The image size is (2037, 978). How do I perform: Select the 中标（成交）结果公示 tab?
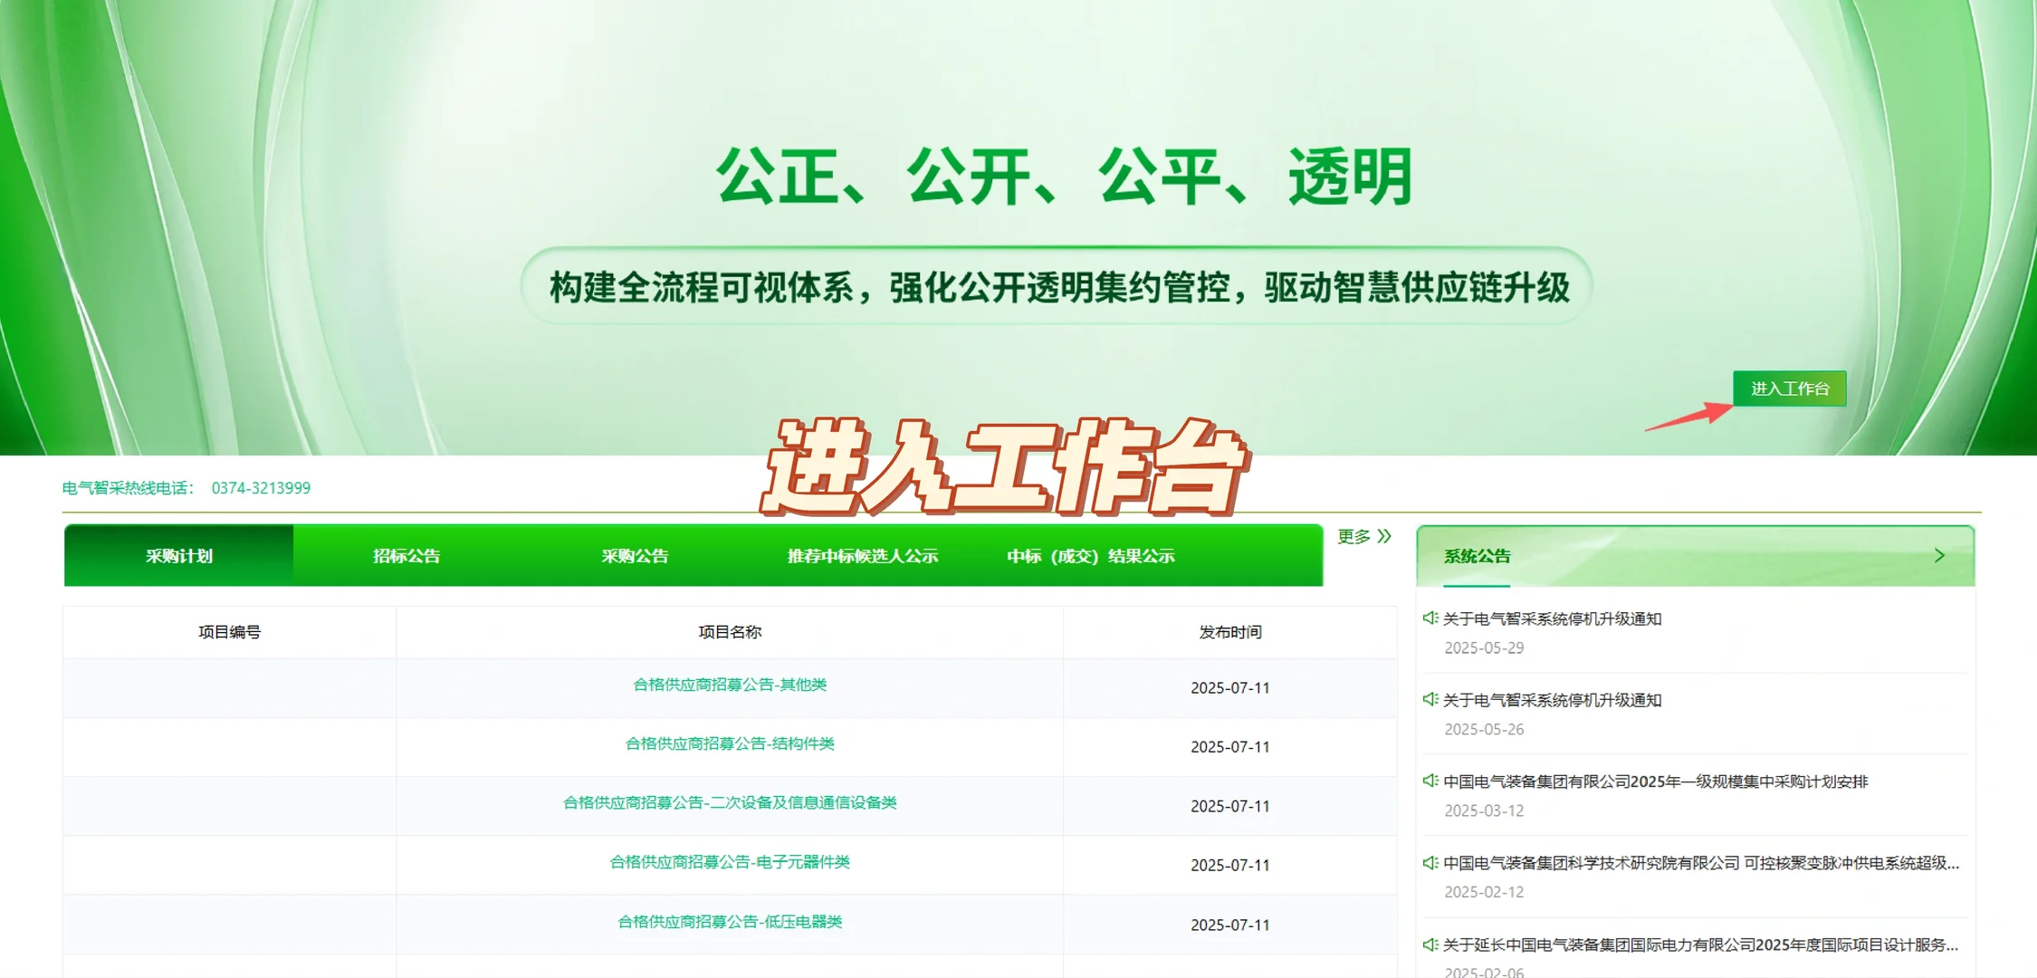click(x=1091, y=555)
